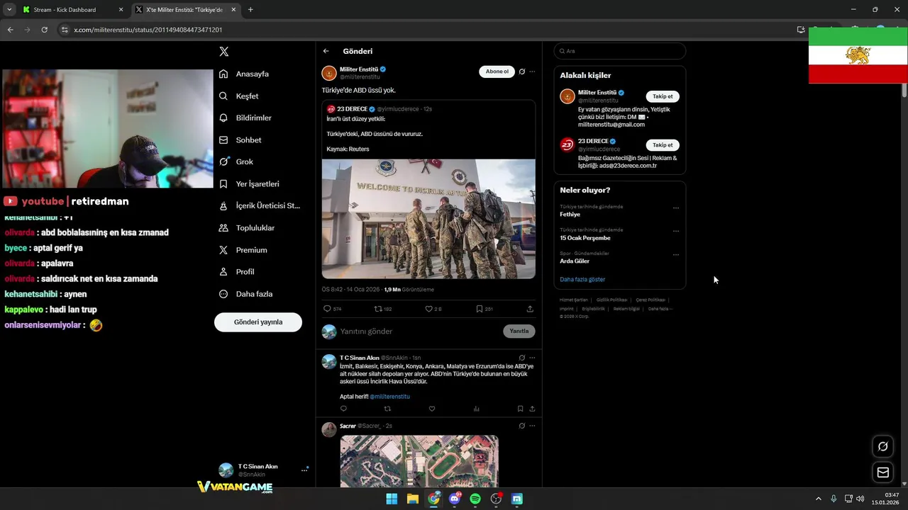This screenshot has height=510, width=908.
Task: Open Militer Enstitü avatar on the post
Action: (x=329, y=73)
